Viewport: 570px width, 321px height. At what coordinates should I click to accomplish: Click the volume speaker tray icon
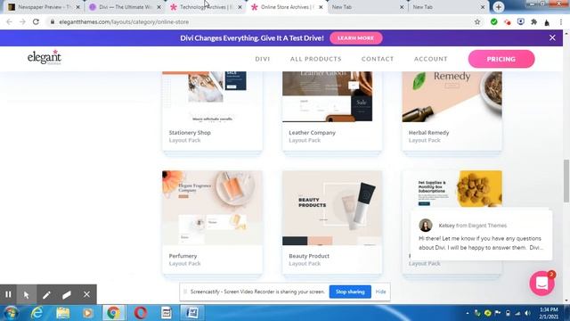(528, 313)
